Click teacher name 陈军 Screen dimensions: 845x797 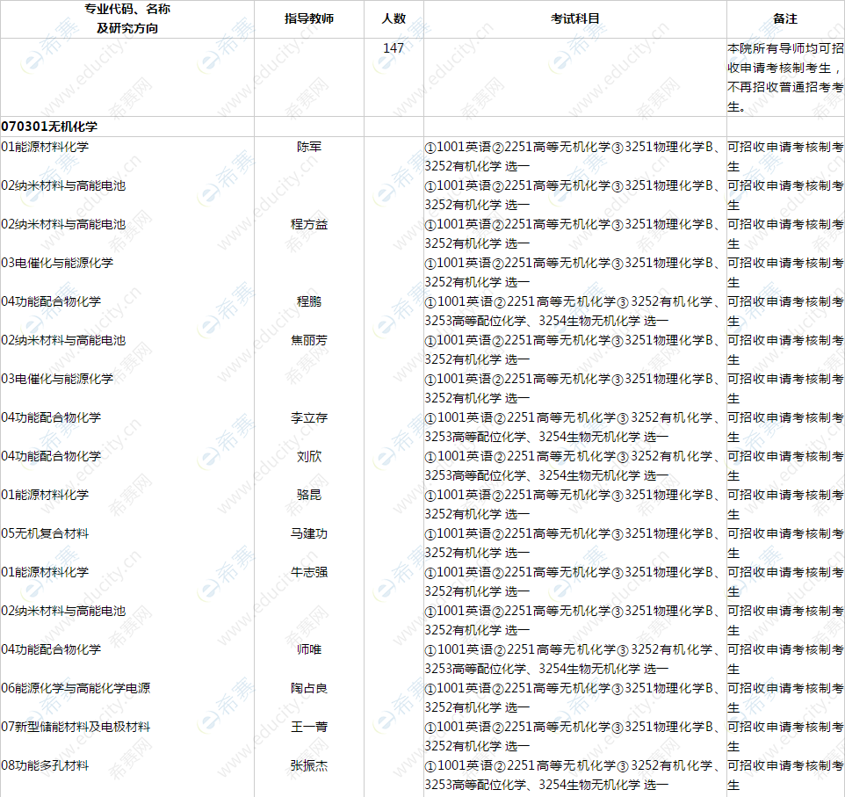click(x=309, y=147)
